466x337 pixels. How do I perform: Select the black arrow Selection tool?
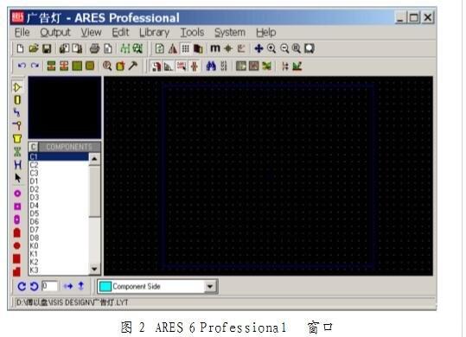coord(17,177)
